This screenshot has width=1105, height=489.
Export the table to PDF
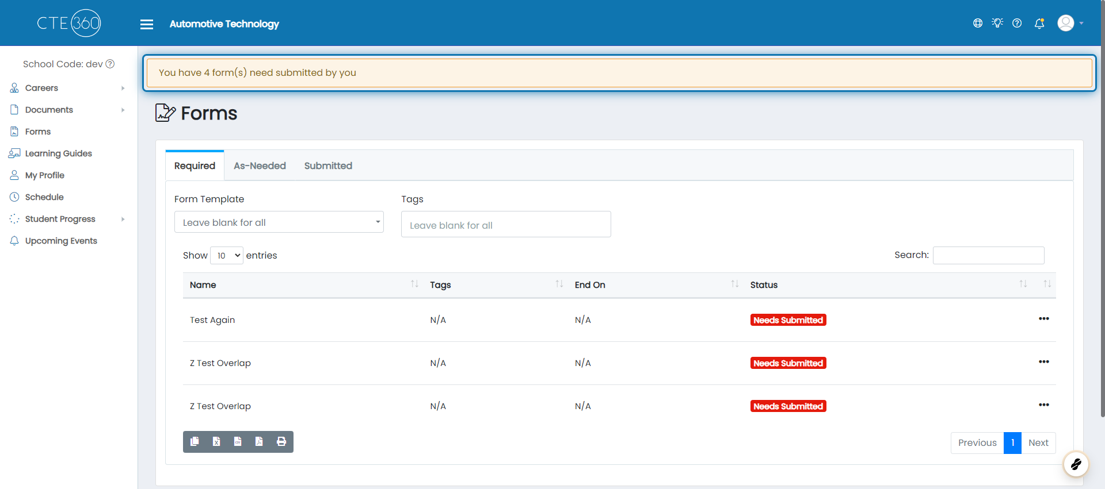click(259, 441)
